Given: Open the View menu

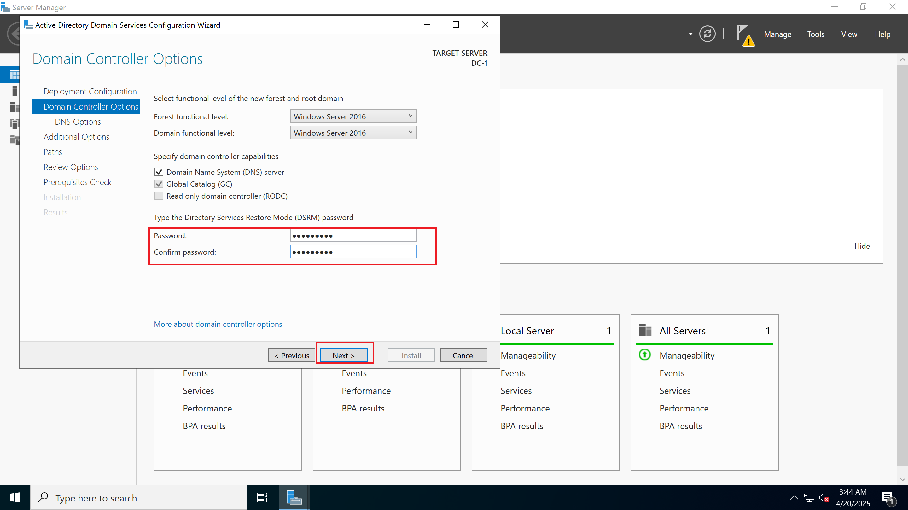Looking at the screenshot, I should 849,34.
